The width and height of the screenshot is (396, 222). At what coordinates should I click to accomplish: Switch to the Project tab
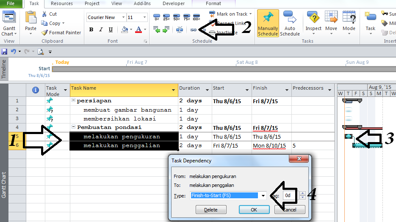click(92, 3)
